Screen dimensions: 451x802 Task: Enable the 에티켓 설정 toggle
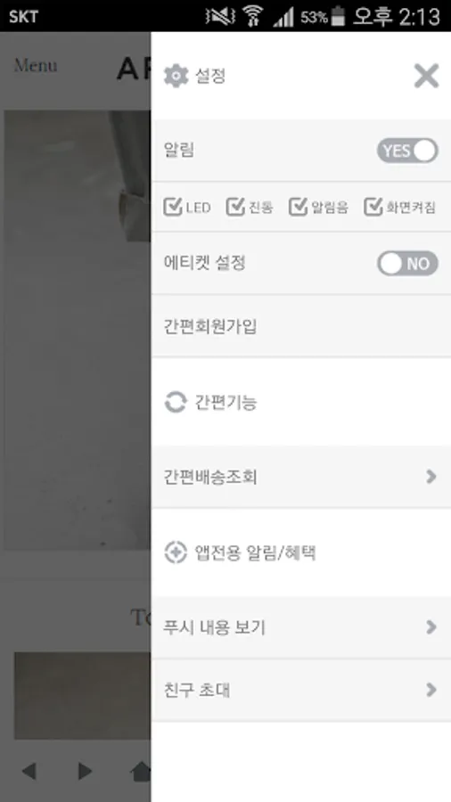407,264
